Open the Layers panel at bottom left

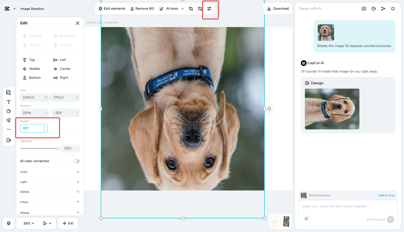[9, 223]
